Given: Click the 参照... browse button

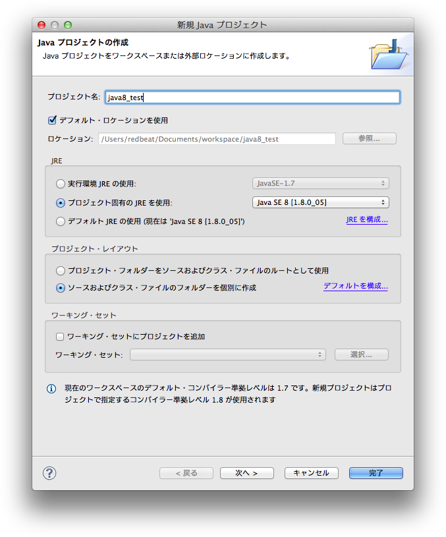Looking at the screenshot, I should coord(370,138).
